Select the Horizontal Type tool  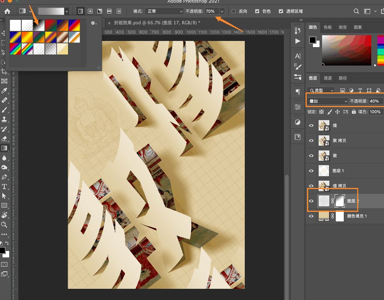point(4,187)
